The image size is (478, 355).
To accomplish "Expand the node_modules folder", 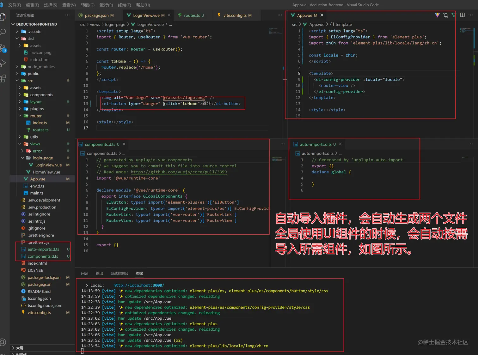I will pos(17,67).
